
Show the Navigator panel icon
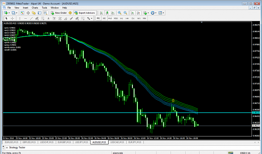tap(34, 13)
